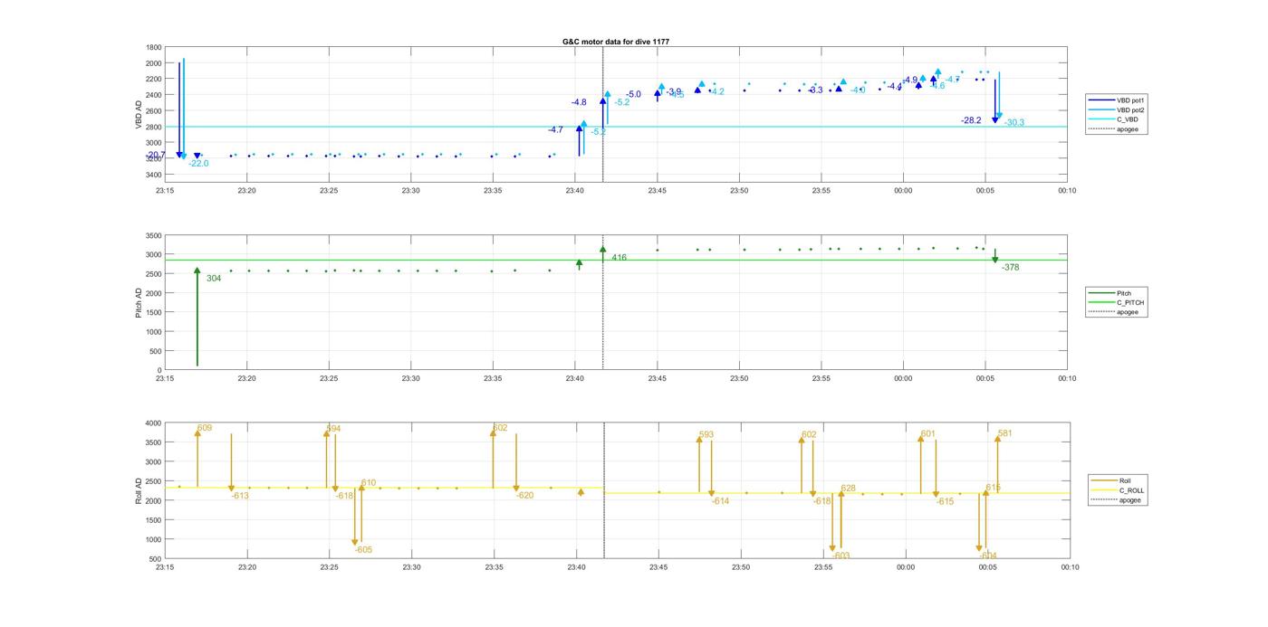
Task: Click the '-603' roll data label
Action: (841, 556)
